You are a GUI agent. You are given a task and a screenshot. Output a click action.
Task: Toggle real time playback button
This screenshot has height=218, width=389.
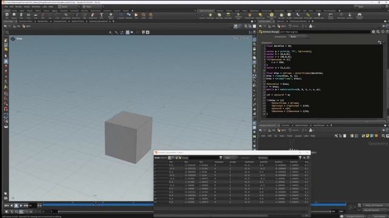[x=7, y=212]
